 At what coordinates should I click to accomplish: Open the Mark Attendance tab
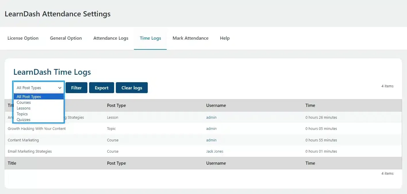tap(190, 38)
